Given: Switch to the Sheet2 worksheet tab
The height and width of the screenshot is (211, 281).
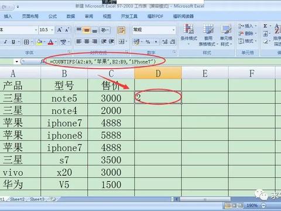Looking at the screenshot, I should coord(17,199).
